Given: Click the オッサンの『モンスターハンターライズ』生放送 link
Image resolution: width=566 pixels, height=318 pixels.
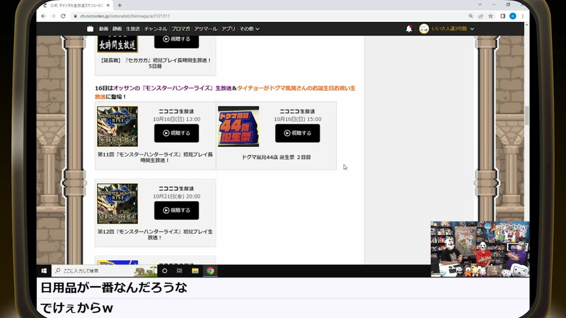Looking at the screenshot, I should pyautogui.click(x=172, y=88).
